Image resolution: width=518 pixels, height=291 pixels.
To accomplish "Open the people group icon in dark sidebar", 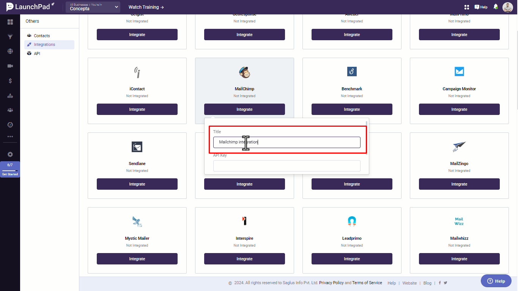I will 10,110.
